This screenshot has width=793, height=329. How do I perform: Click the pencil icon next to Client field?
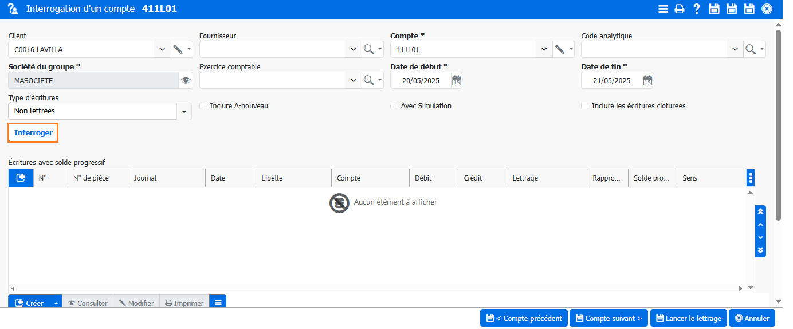click(178, 50)
